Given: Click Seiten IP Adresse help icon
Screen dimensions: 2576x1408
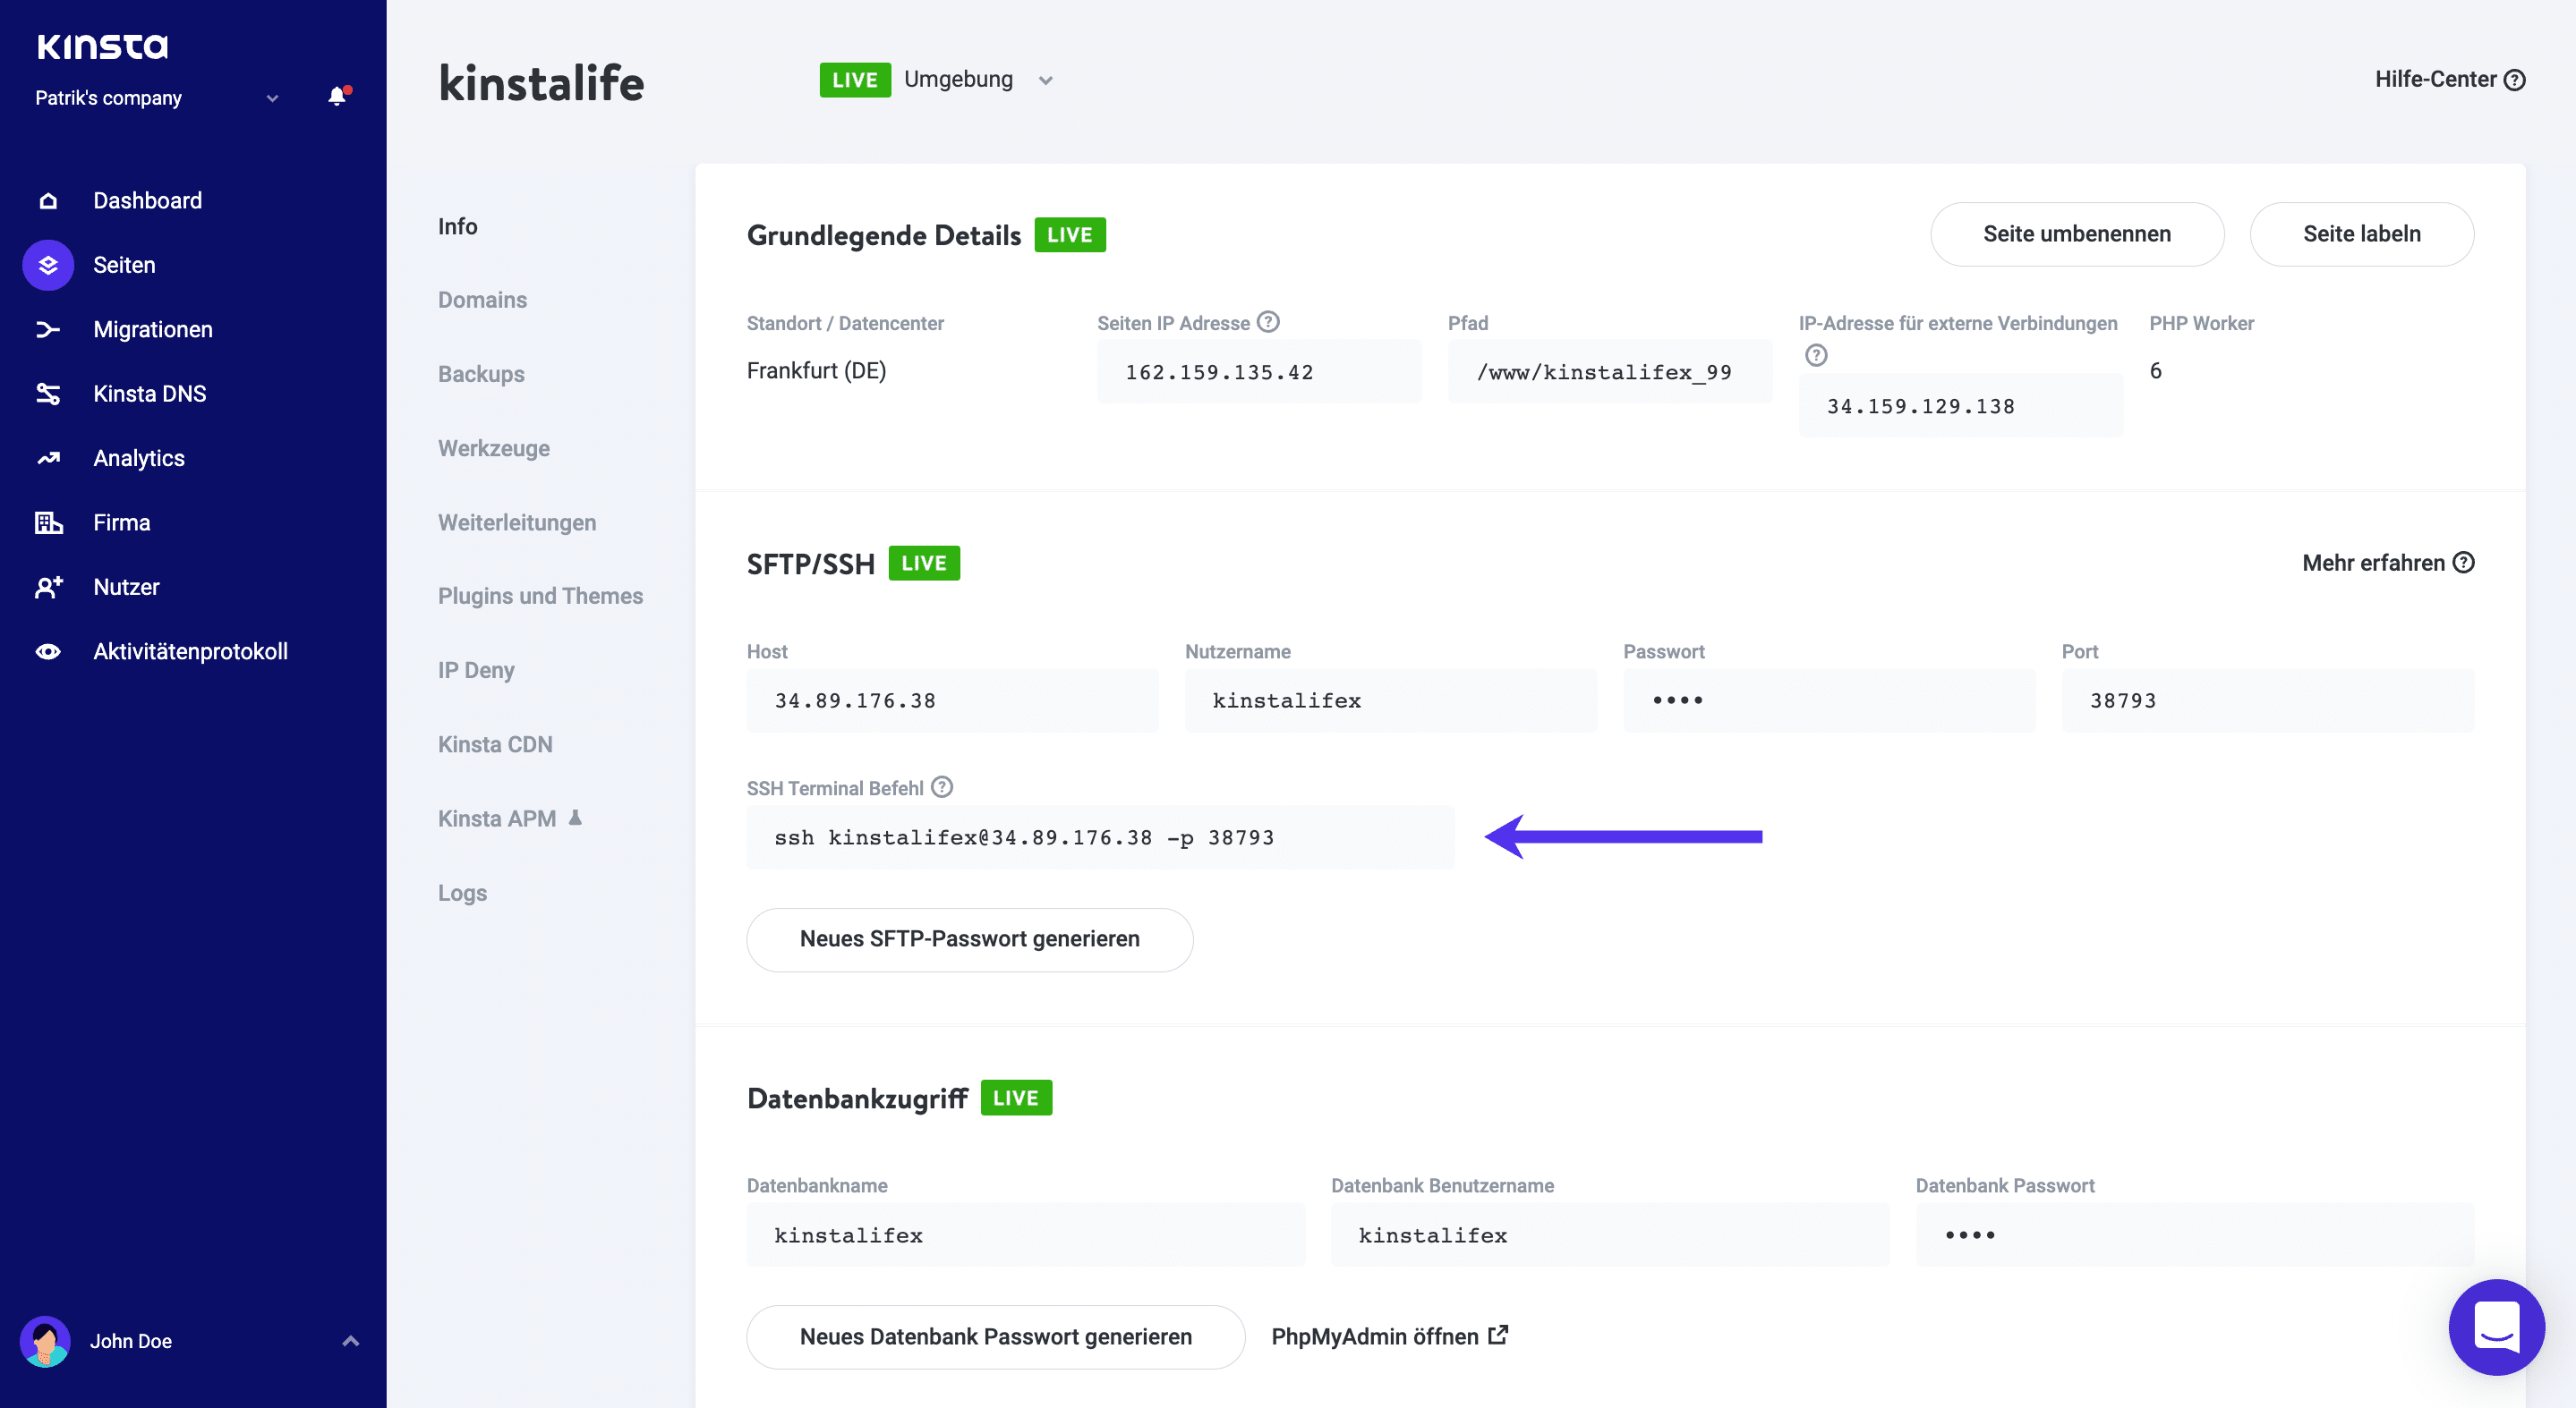Looking at the screenshot, I should [1268, 322].
